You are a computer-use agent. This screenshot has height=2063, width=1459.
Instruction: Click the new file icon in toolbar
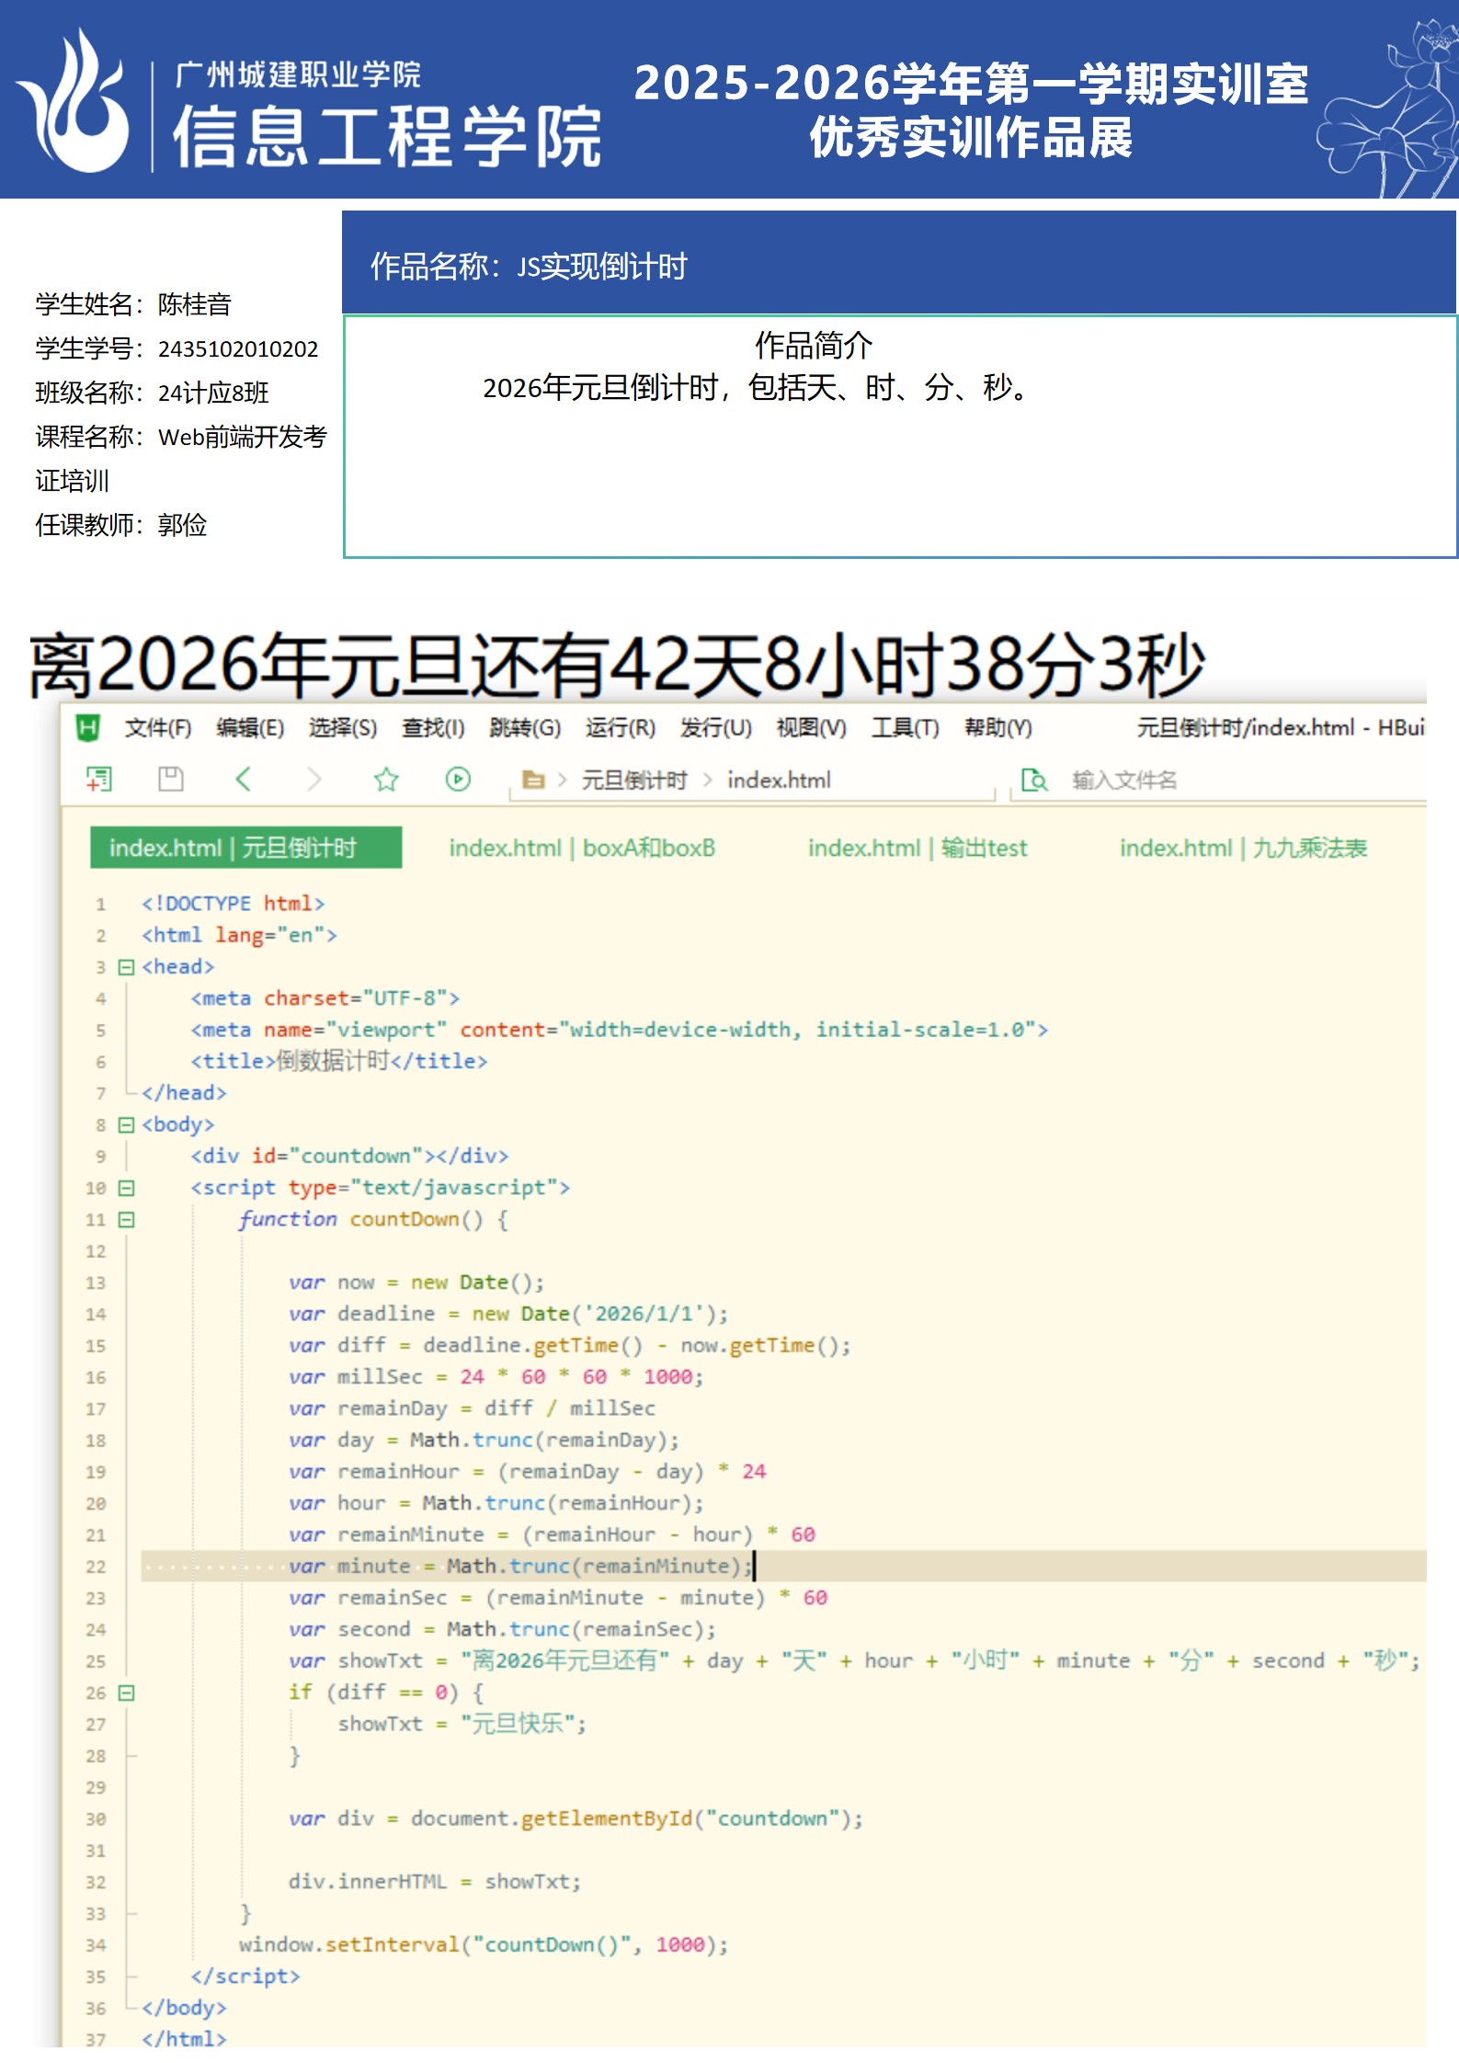(99, 780)
